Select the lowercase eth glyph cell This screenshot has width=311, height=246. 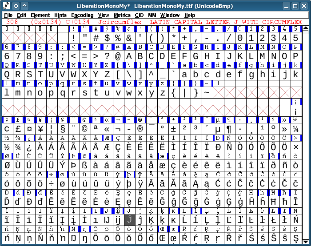click(274, 166)
